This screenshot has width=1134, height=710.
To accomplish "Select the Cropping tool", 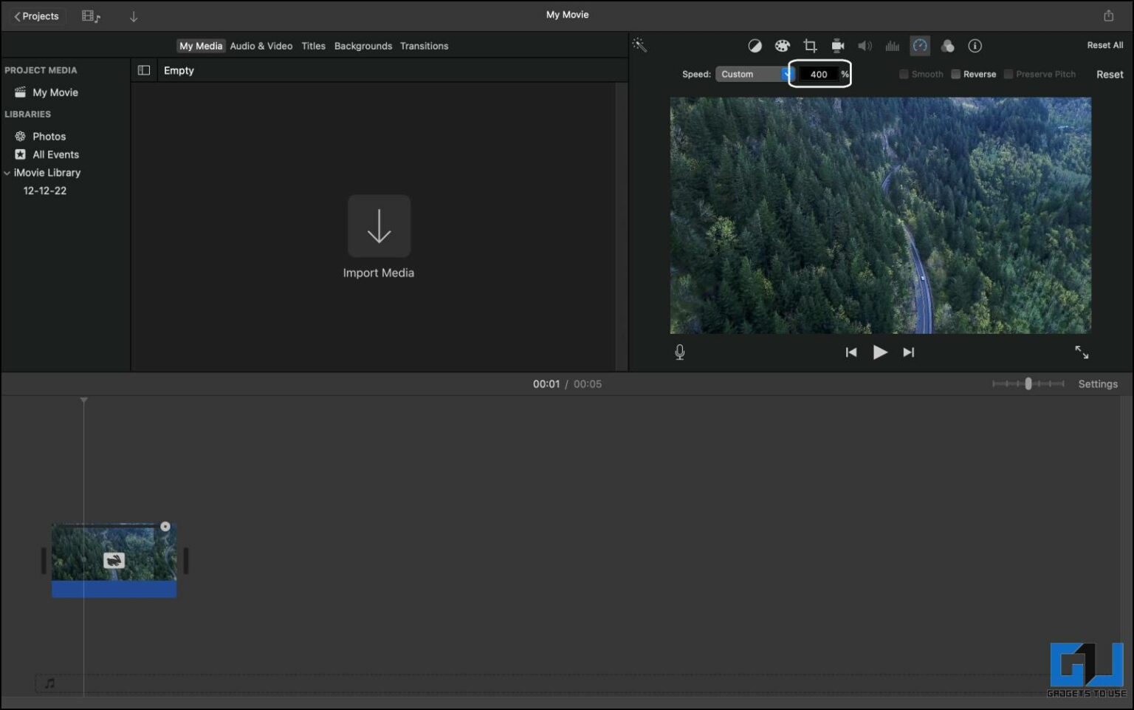I will pyautogui.click(x=810, y=46).
